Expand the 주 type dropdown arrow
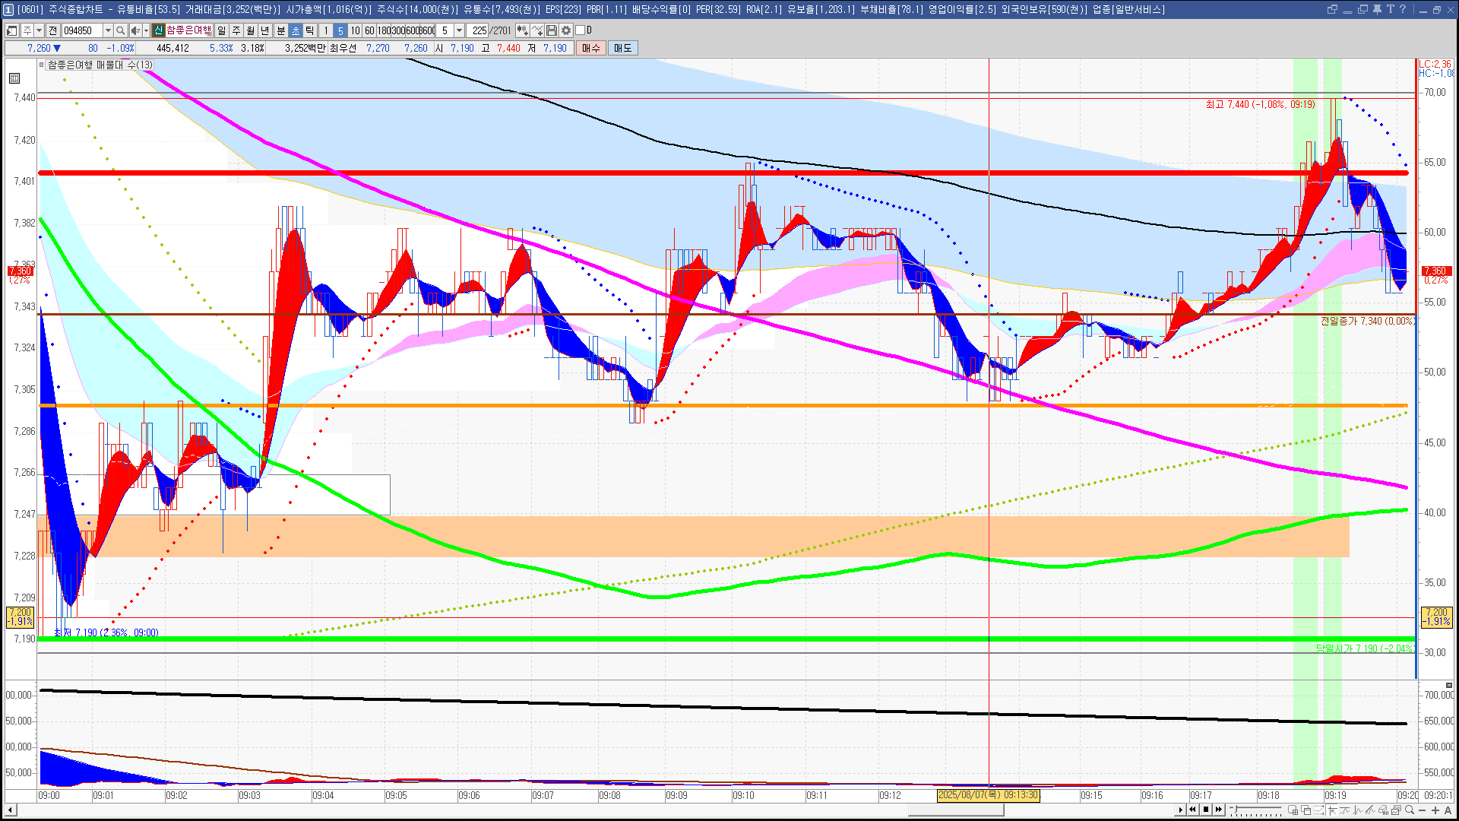Screen dimensions: 1459x821 [39, 30]
